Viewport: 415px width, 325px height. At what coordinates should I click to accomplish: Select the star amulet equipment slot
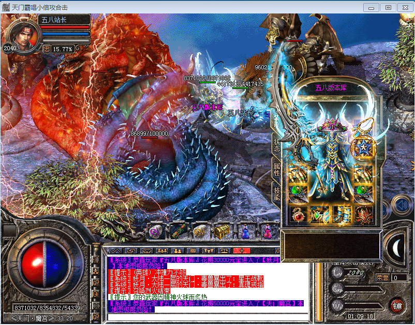coord(363,148)
